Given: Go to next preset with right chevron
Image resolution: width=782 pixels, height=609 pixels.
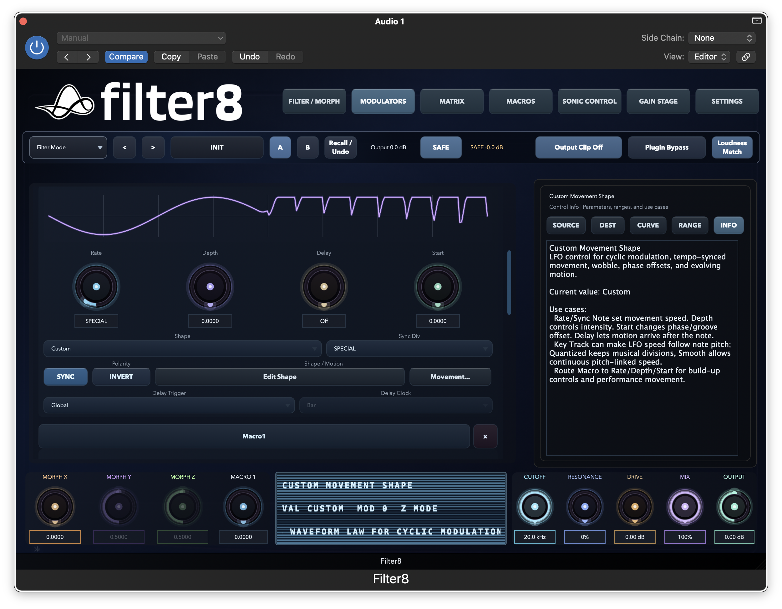Looking at the screenshot, I should pyautogui.click(x=88, y=57).
